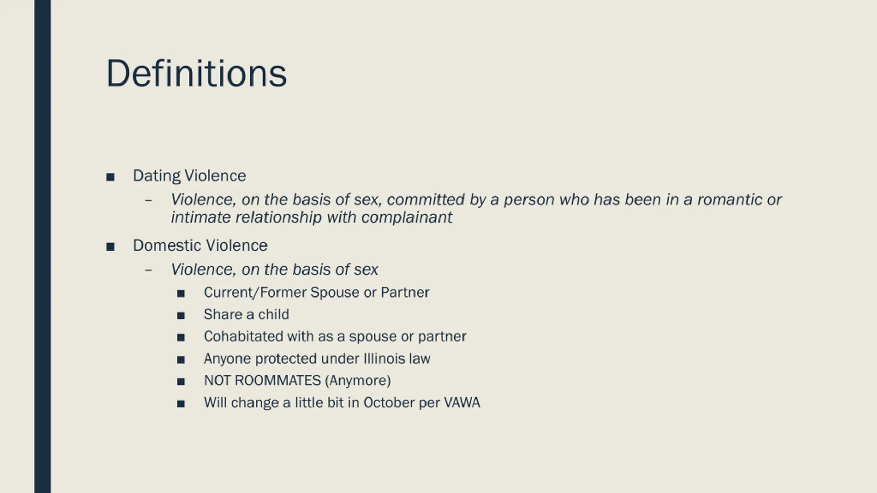
Task: Click the dark navy vertical accent bar
Action: (42, 246)
